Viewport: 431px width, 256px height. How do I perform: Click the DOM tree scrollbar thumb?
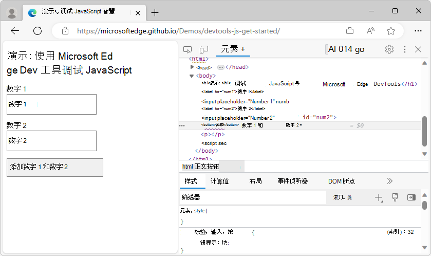point(424,132)
